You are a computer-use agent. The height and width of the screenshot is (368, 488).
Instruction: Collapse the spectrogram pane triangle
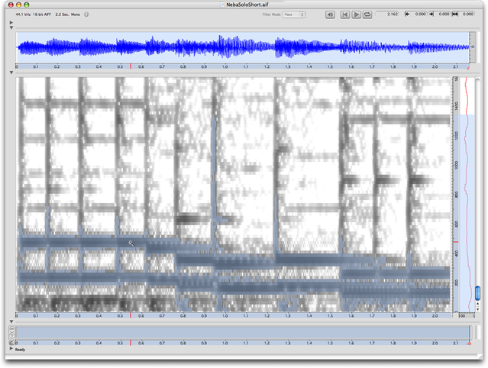(x=11, y=73)
